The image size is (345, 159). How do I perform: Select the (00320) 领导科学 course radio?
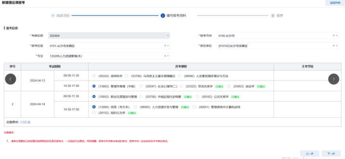pos(94,76)
